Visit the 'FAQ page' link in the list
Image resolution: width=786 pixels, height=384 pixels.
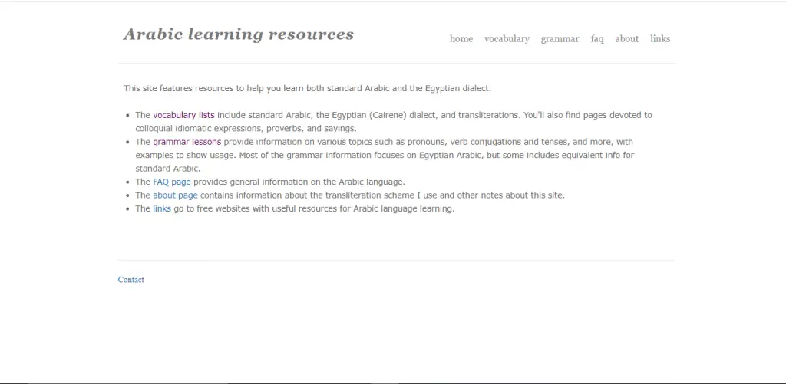click(x=171, y=182)
